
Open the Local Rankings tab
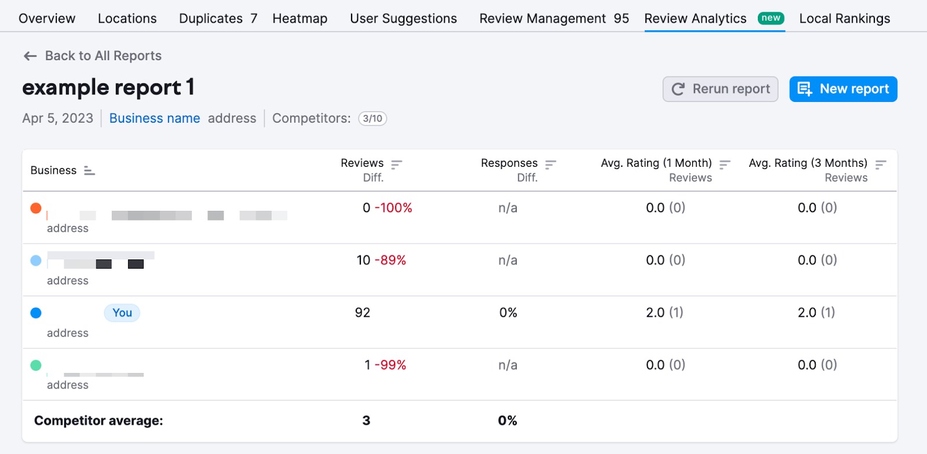pos(844,19)
